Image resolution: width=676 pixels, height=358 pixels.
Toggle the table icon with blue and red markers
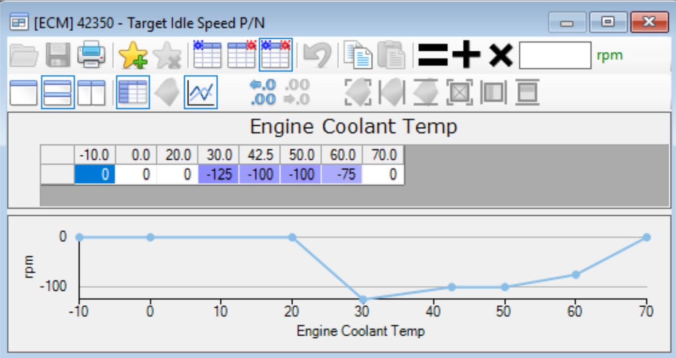click(276, 54)
